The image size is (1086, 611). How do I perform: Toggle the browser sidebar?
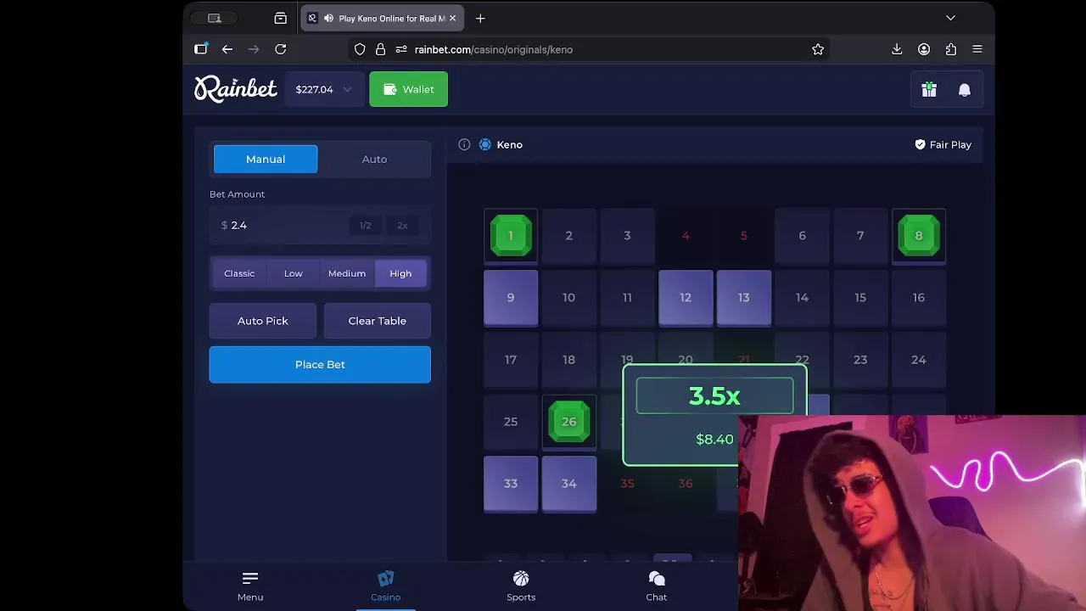coord(201,49)
